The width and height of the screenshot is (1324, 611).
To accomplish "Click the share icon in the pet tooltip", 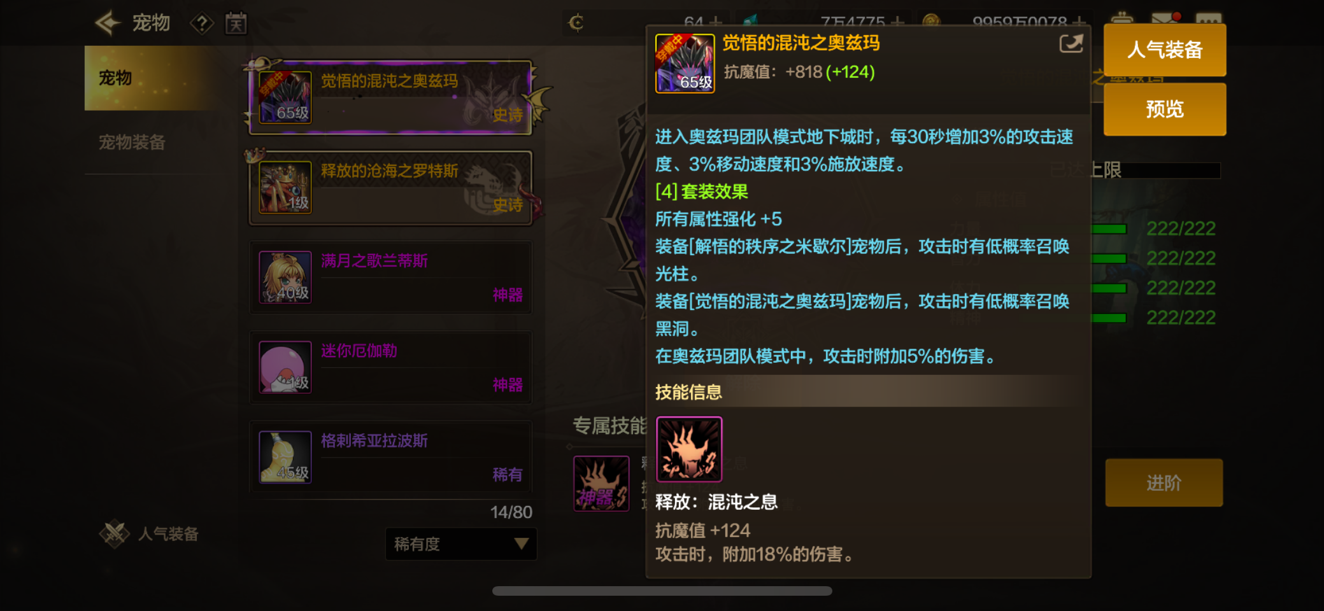I will click(1071, 43).
